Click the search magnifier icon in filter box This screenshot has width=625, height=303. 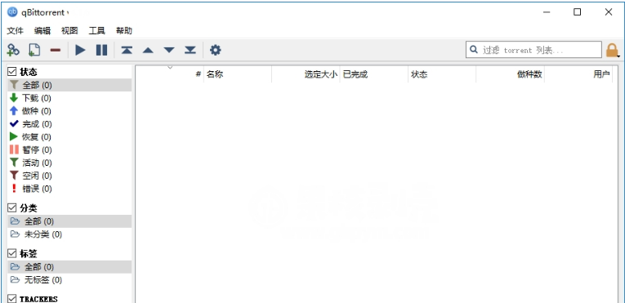[474, 50]
